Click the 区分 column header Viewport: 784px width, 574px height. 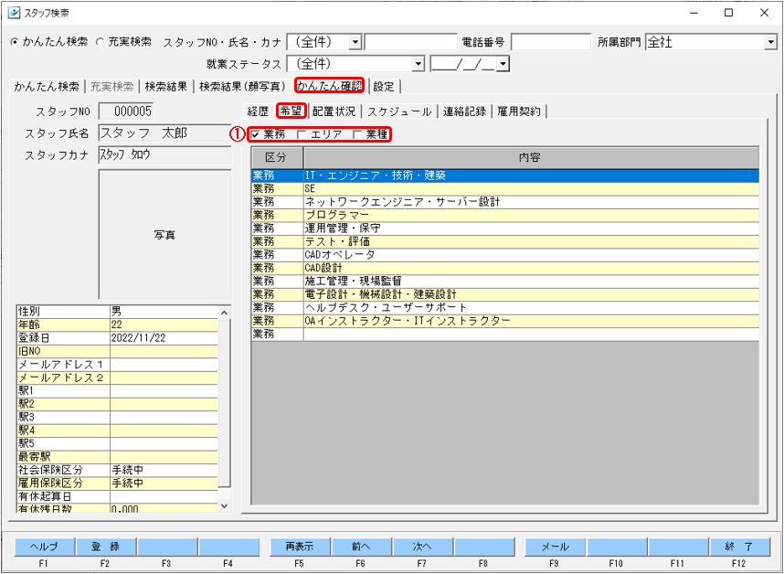coord(277,158)
